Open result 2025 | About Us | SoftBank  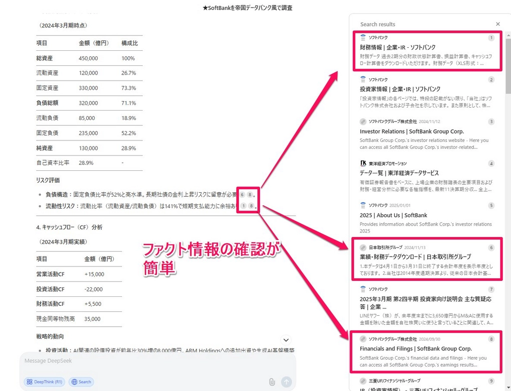[x=393, y=215]
